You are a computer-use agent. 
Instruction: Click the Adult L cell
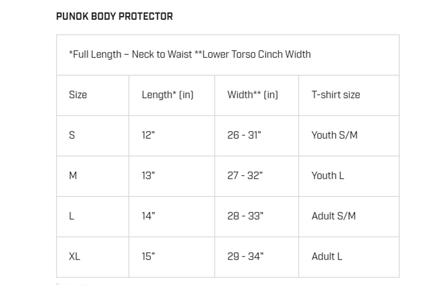(x=327, y=256)
